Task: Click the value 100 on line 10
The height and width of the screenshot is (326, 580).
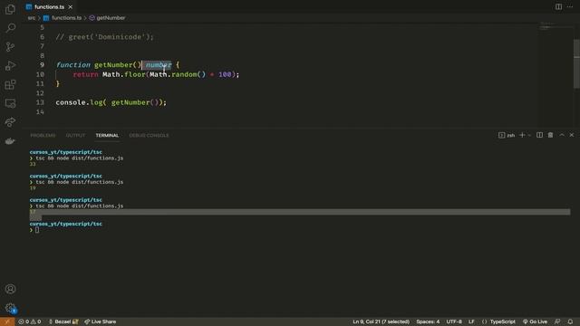Action: coord(225,74)
